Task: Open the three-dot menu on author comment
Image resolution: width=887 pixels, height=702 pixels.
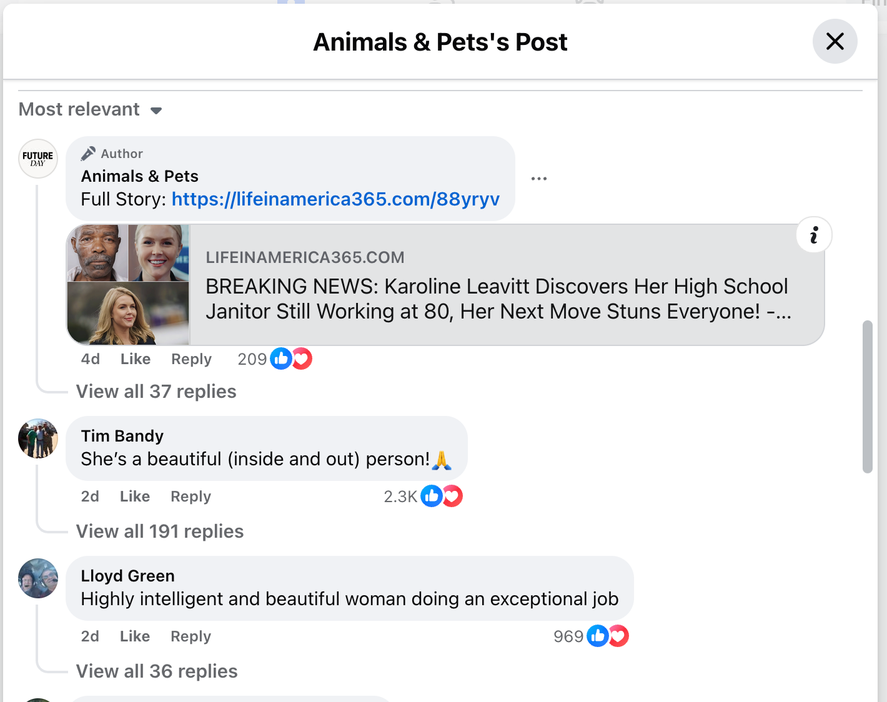Action: (x=538, y=179)
